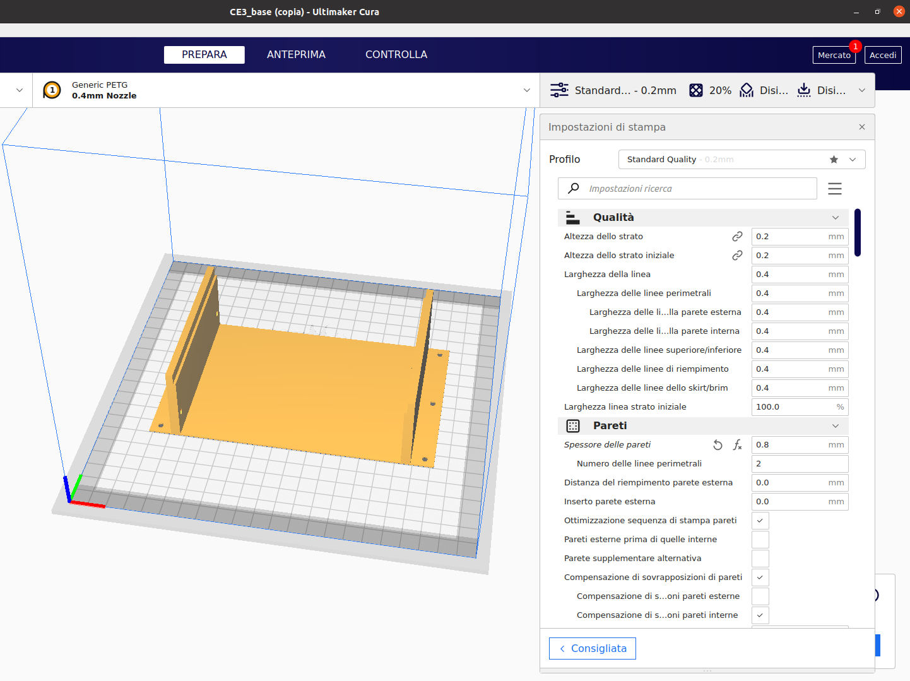The image size is (910, 681).
Task: Switch to the ANTEPRIMA tab
Action: tap(296, 55)
